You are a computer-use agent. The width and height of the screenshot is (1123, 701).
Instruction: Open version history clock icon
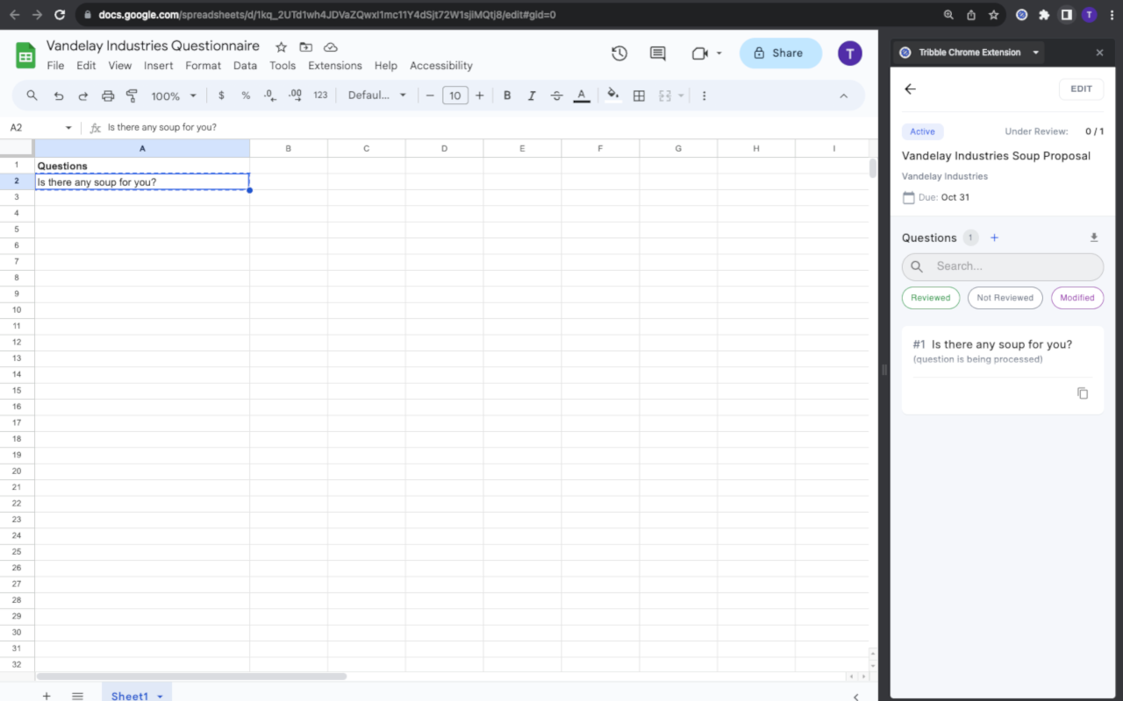click(x=619, y=53)
